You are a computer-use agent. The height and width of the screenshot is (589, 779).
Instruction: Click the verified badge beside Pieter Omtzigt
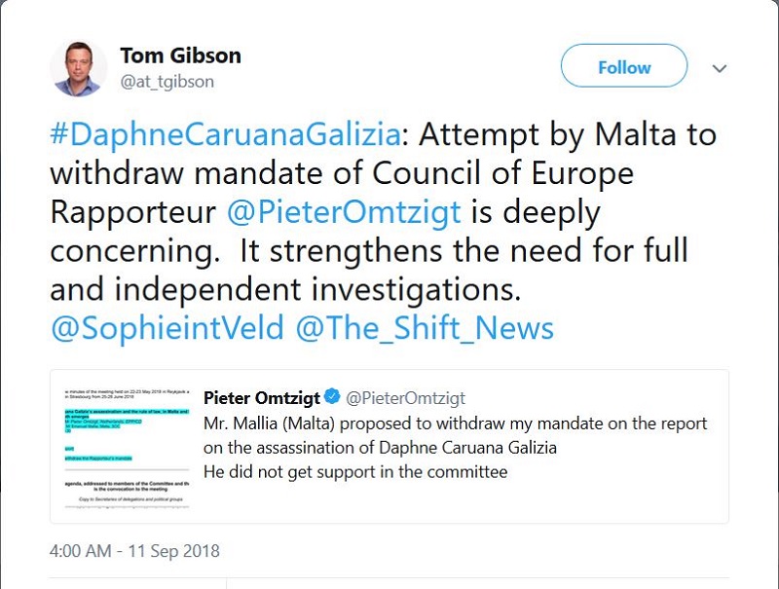click(x=332, y=397)
